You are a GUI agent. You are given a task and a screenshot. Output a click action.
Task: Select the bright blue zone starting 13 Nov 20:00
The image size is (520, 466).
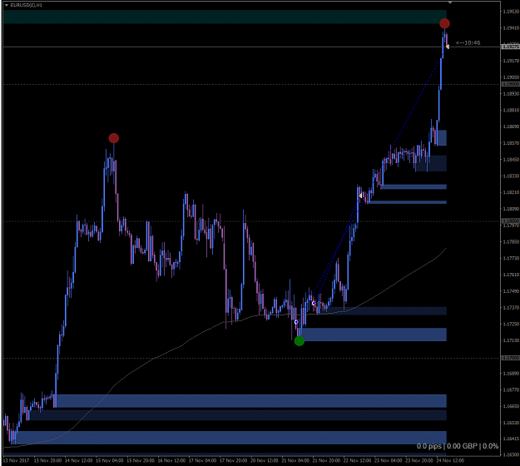[251, 401]
